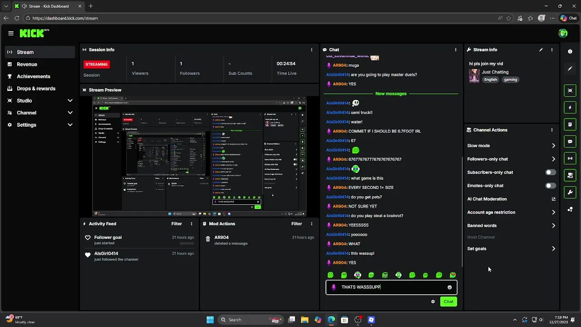Click the Just Chatting category name
This screenshot has height=327, width=581.
[x=495, y=72]
